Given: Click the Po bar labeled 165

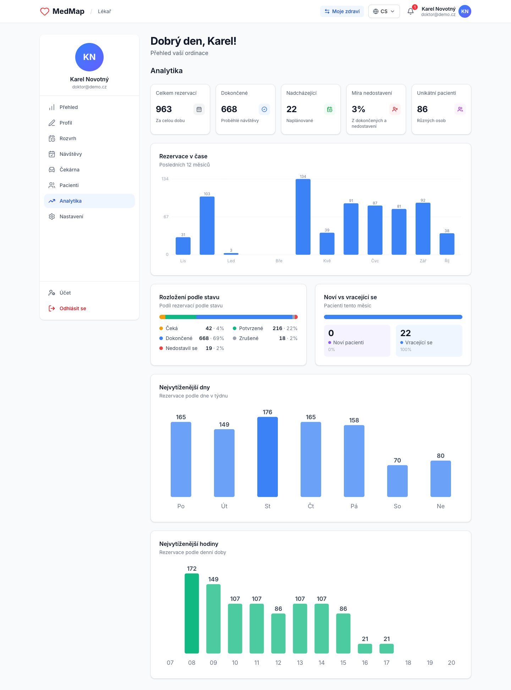Looking at the screenshot, I should [181, 459].
